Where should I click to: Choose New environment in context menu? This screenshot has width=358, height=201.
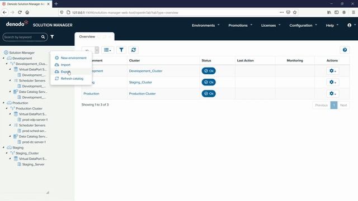(71, 58)
